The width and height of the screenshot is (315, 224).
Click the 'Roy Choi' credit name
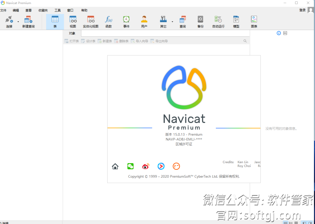[244, 166]
